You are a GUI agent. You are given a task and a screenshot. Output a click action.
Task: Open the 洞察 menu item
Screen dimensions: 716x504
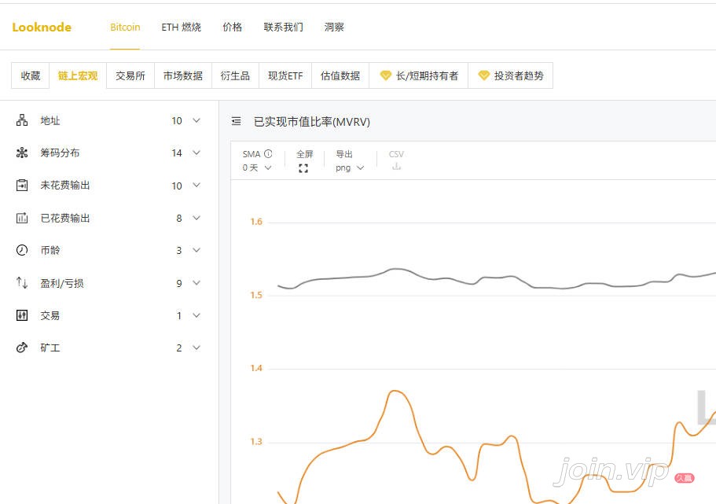point(334,28)
